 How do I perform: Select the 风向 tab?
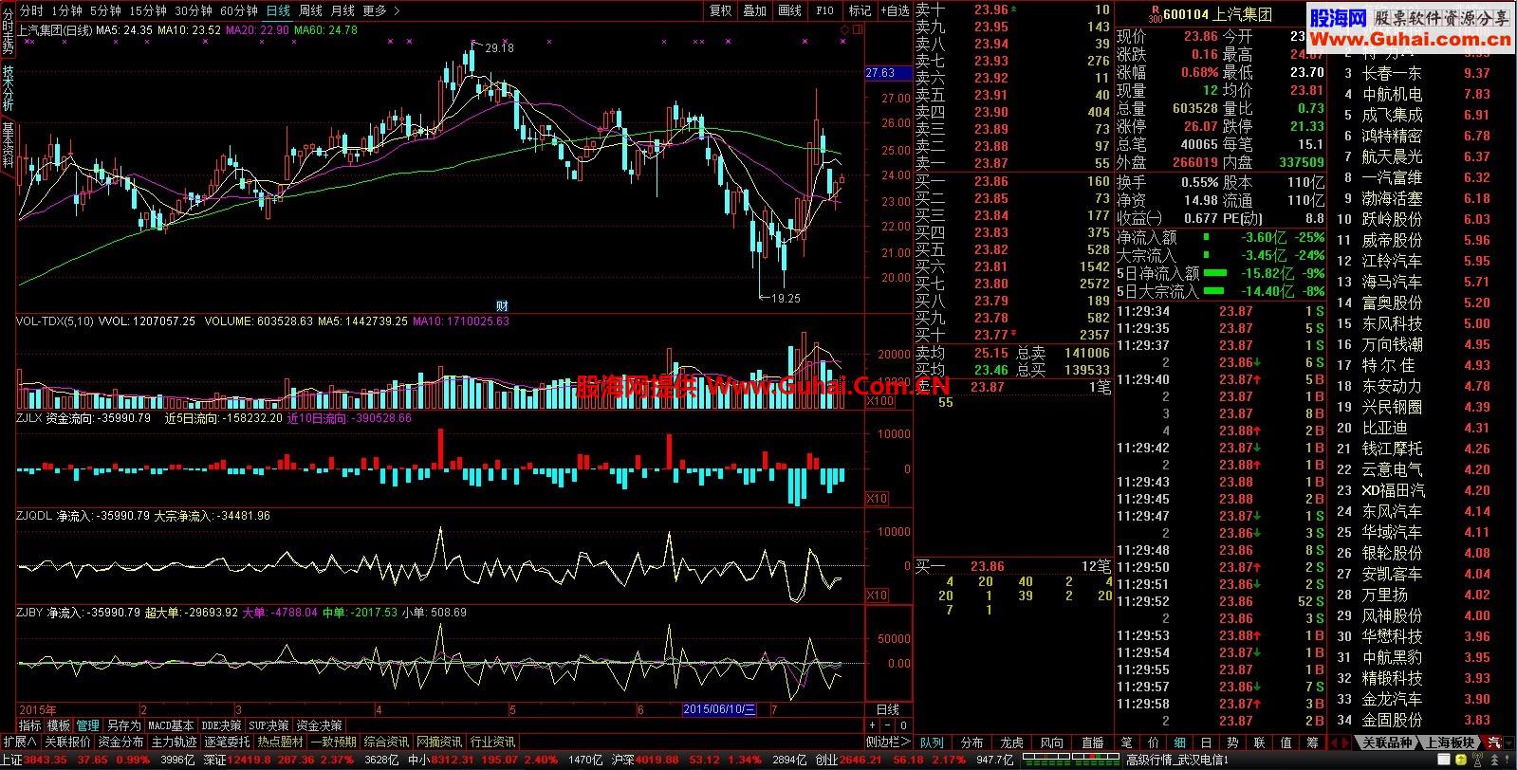click(1052, 742)
